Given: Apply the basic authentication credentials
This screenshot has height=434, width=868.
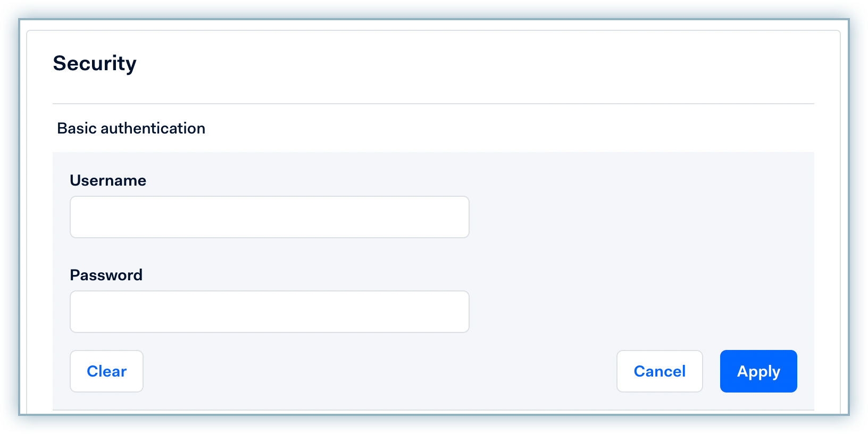Looking at the screenshot, I should (758, 371).
